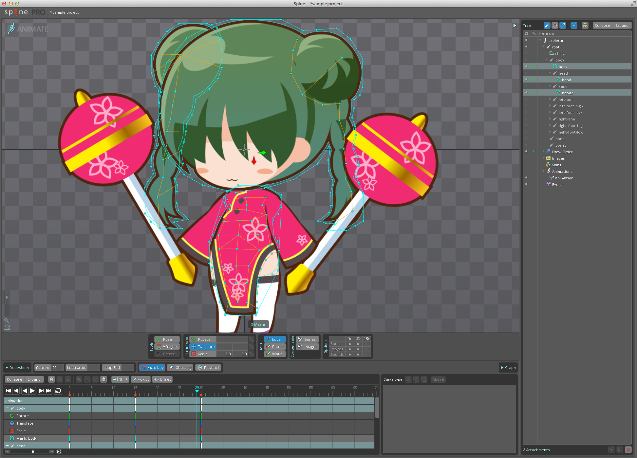
Task: Select the chara tree item
Action: (560, 54)
